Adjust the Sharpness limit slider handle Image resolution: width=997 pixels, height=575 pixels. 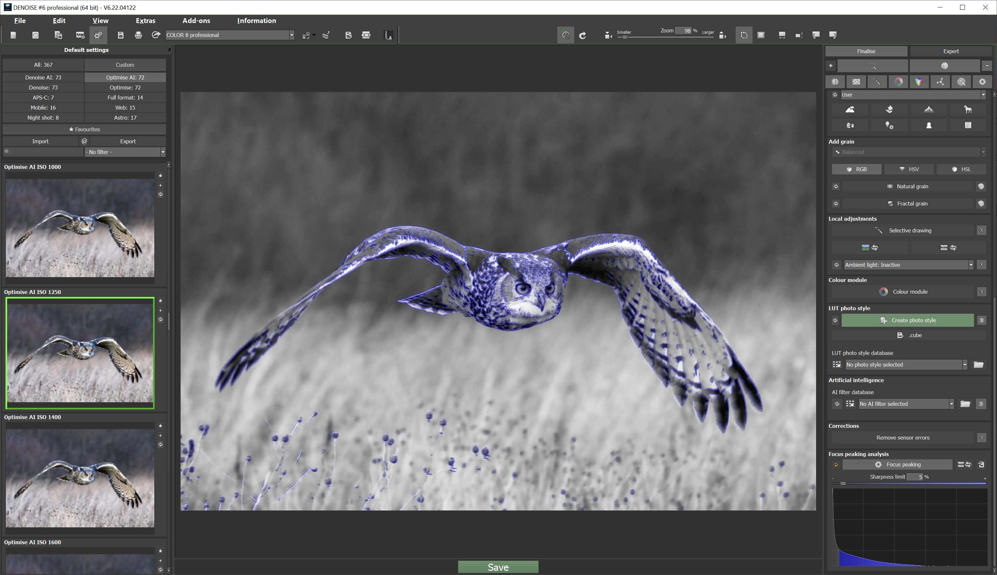[x=843, y=483]
